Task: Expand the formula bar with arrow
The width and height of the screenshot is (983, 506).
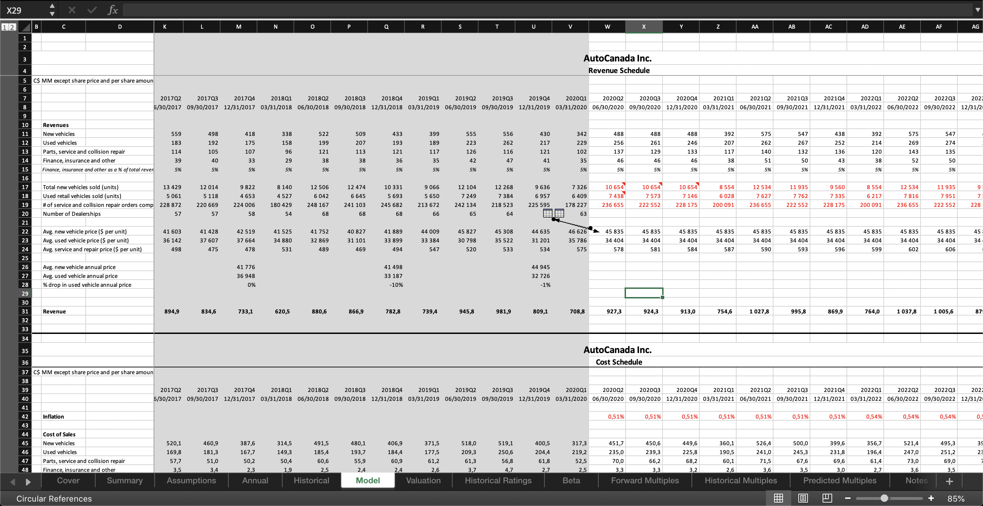Action: [977, 10]
